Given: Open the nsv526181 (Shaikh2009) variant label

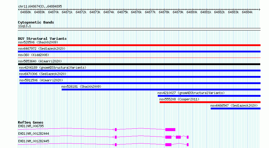Looking at the screenshot, I should tap(81, 87).
